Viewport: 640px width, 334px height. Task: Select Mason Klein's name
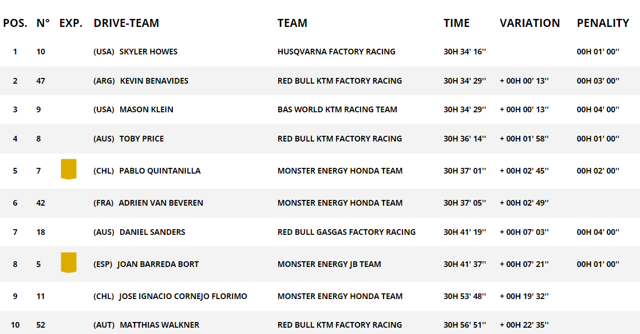pyautogui.click(x=146, y=109)
